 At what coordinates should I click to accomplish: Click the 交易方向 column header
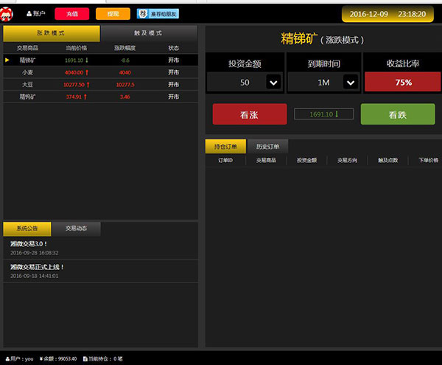coord(347,160)
